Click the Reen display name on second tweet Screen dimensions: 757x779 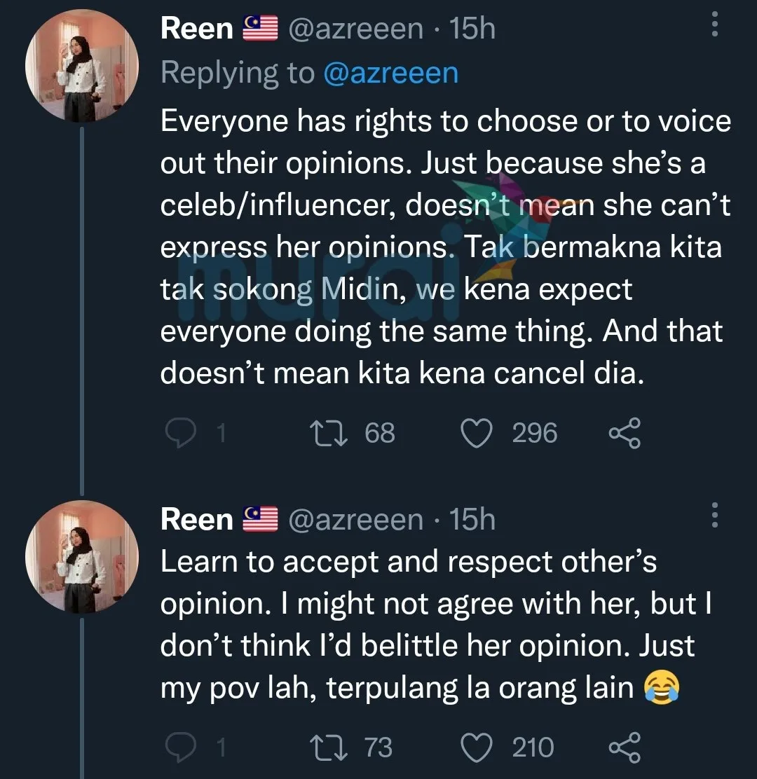click(x=196, y=519)
